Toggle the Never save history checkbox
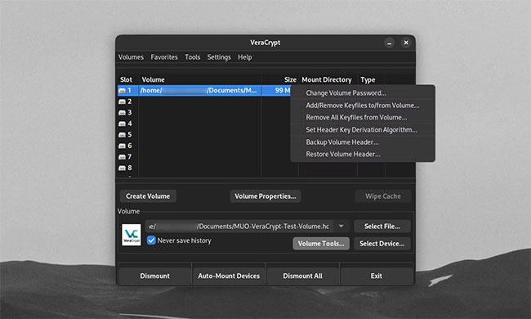Image resolution: width=531 pixels, height=319 pixels. tap(151, 240)
